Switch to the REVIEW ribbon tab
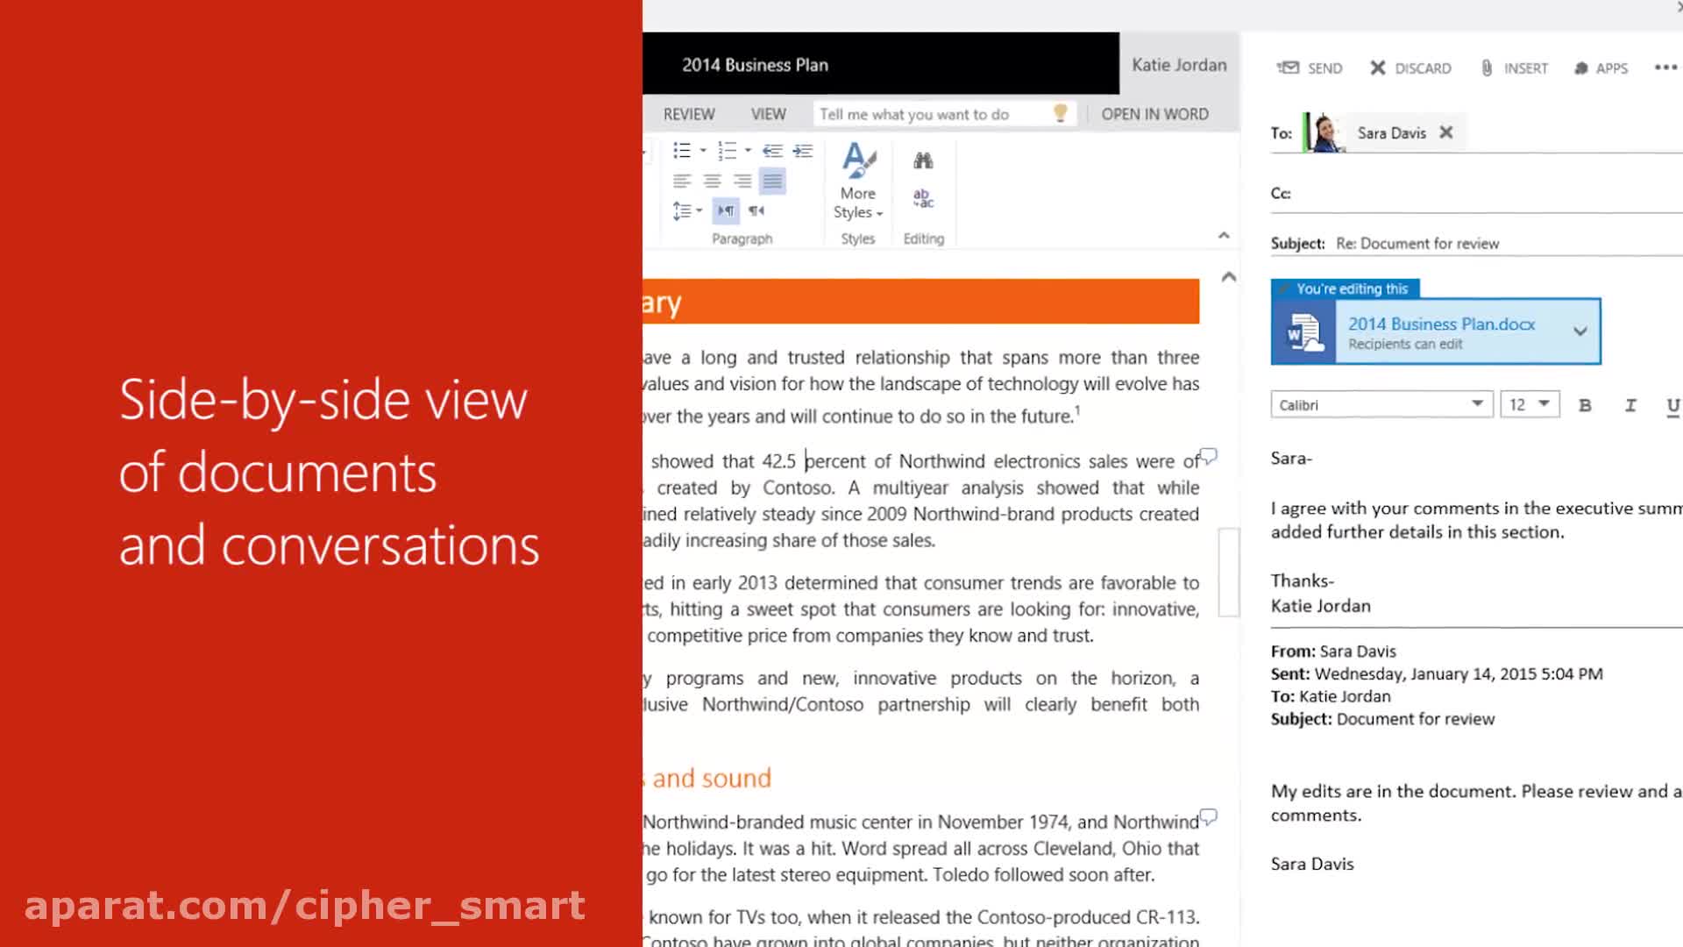Viewport: 1683px width, 947px height. click(689, 114)
